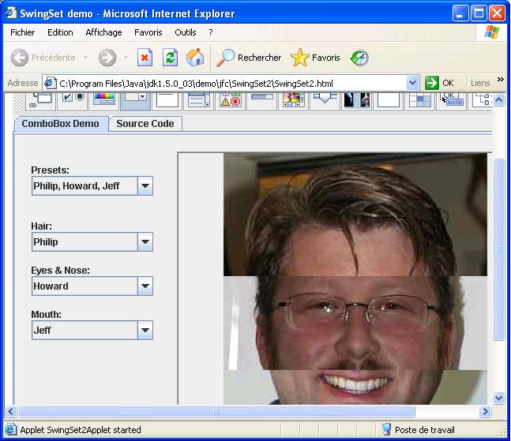Screen dimensions: 511x441
Task: Open the Tree demo toolbar icon
Action: (x=482, y=99)
